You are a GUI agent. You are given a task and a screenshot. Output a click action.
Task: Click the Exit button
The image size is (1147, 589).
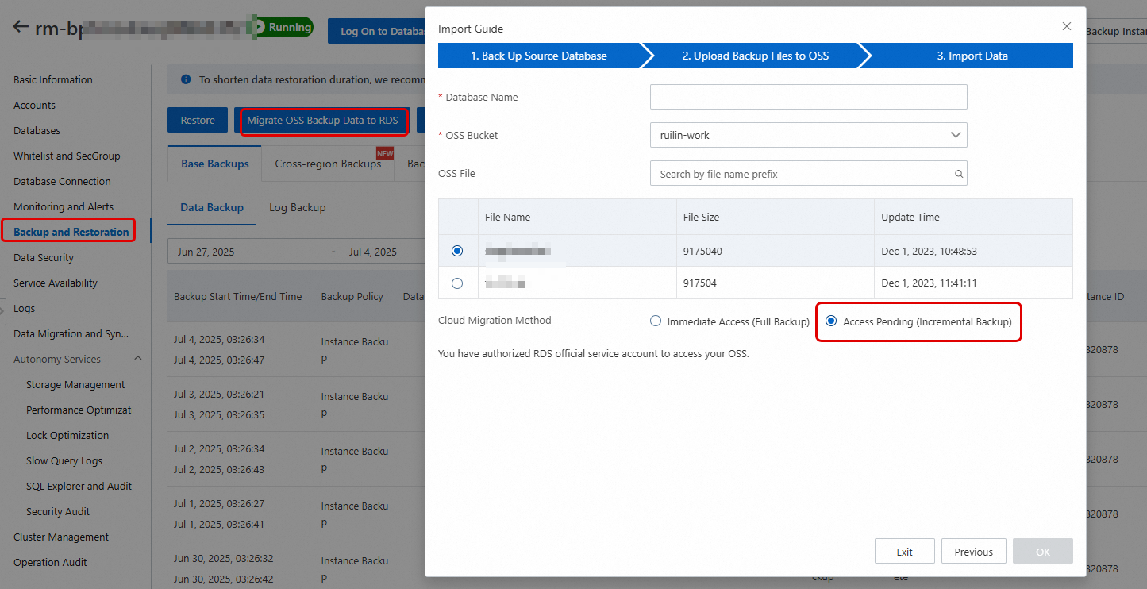click(x=904, y=552)
